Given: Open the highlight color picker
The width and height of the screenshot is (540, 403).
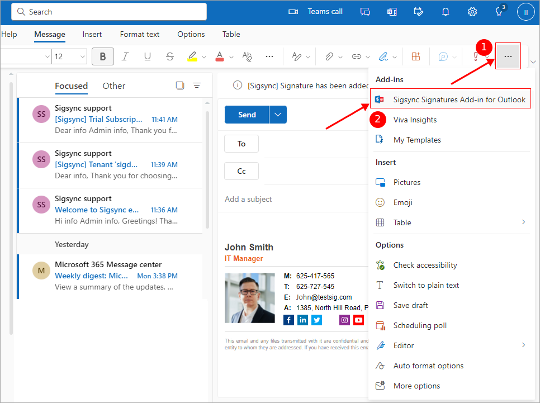Looking at the screenshot, I should click(204, 56).
